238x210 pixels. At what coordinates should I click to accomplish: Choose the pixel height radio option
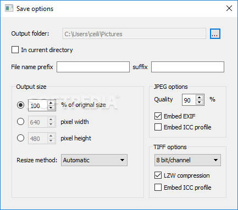20,138
